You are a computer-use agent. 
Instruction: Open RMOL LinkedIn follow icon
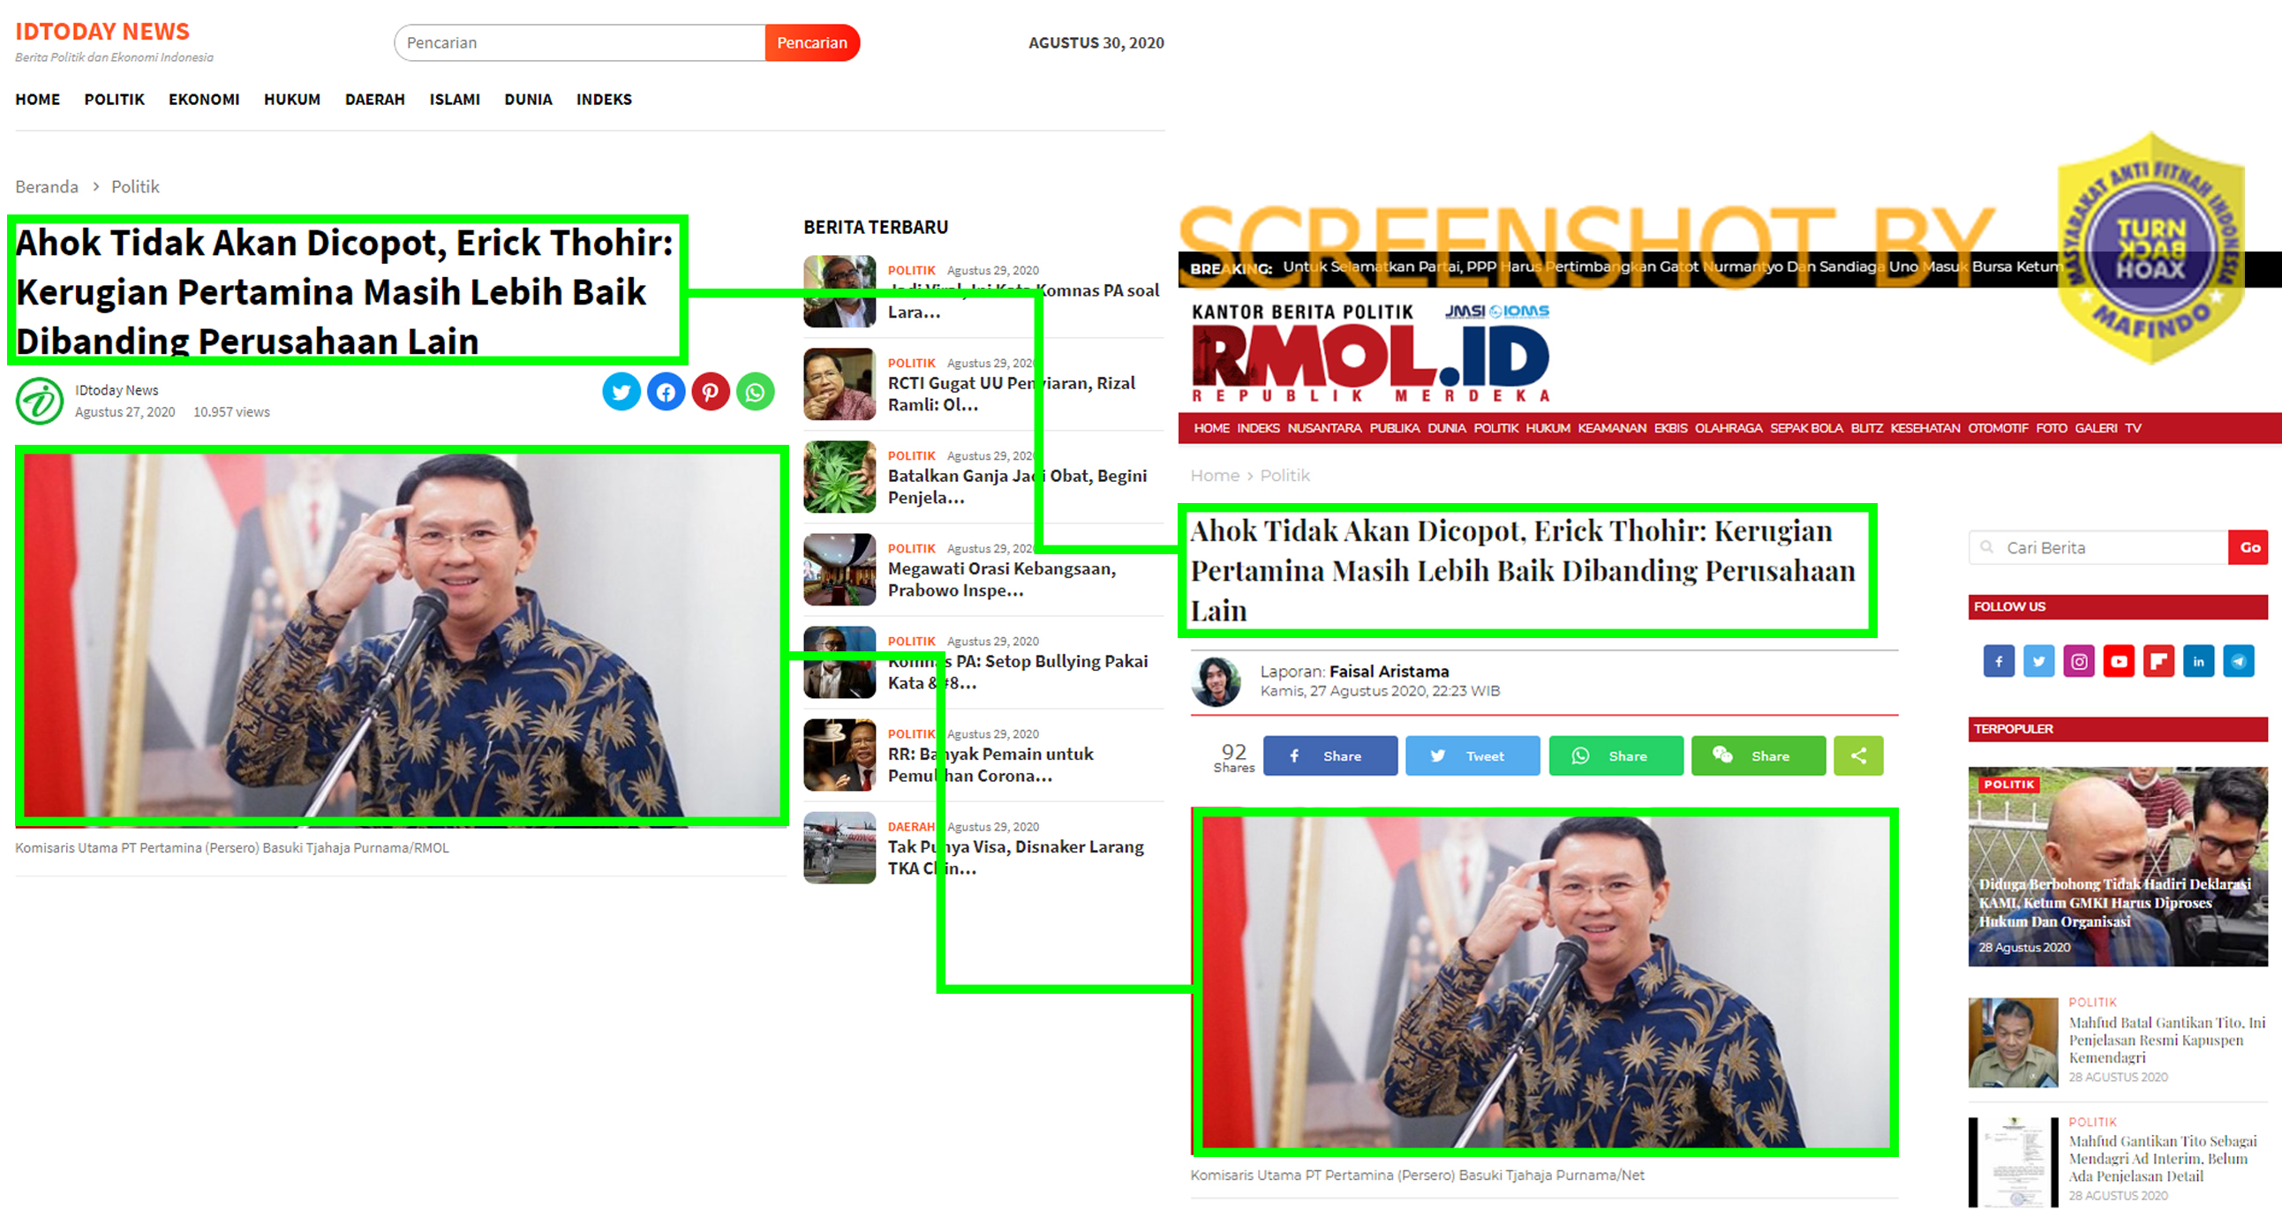pyautogui.click(x=2199, y=661)
